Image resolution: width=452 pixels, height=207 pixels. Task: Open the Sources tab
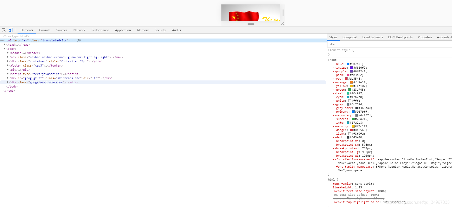click(62, 30)
